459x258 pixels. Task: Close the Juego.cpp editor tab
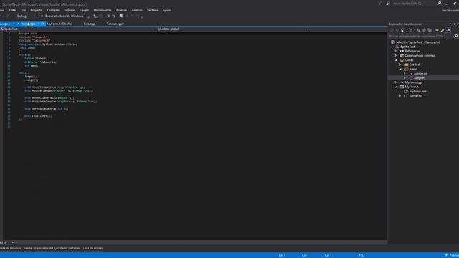click(x=43, y=24)
